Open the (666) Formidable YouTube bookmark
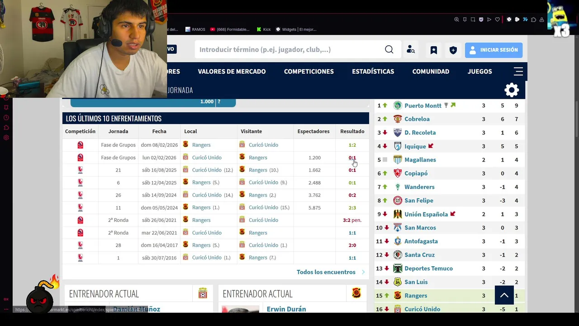This screenshot has height=326, width=579. pyautogui.click(x=229, y=29)
